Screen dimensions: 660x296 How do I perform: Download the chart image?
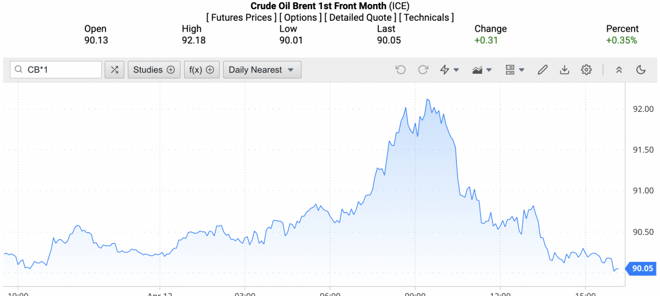pyautogui.click(x=564, y=70)
